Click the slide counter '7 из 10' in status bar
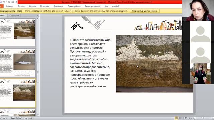The width and height of the screenshot is (214, 120). click(4, 118)
